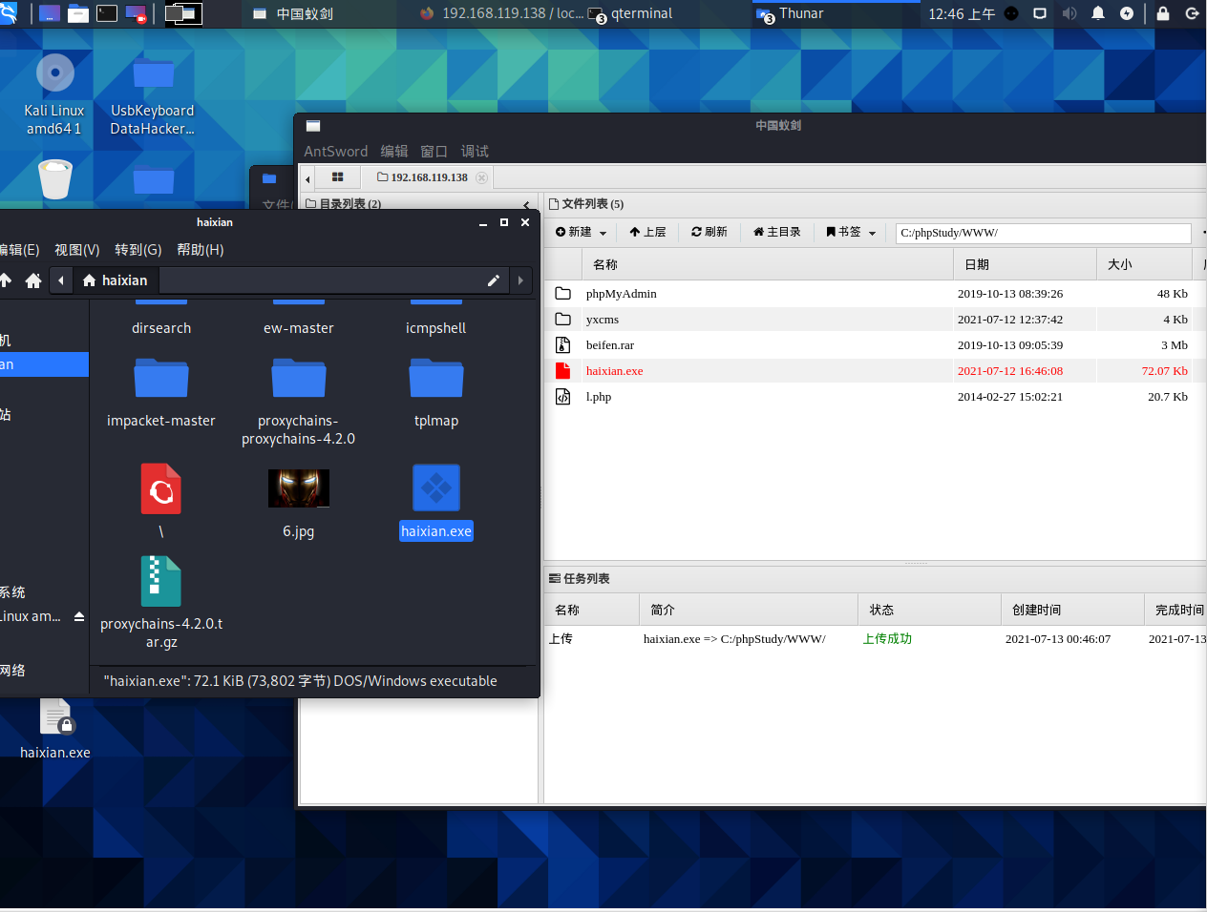Click the pencil edit-location icon in Thunar
1207x912 pixels.
493,280
